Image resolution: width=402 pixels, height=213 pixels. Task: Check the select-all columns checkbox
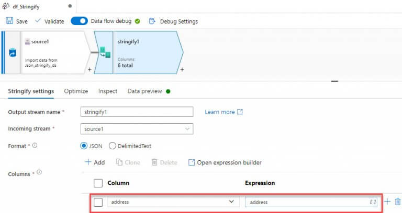click(97, 183)
